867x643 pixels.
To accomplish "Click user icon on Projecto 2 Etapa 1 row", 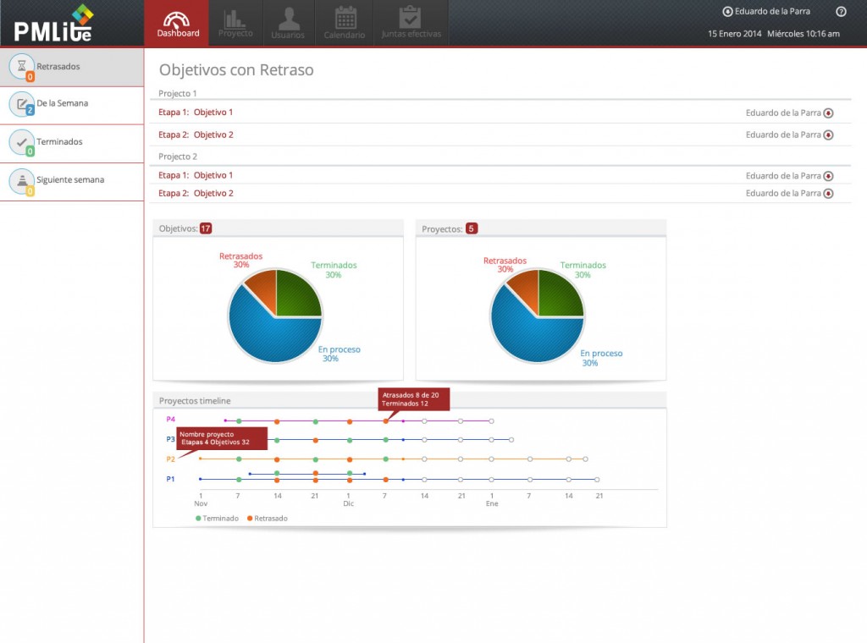I will click(x=828, y=176).
